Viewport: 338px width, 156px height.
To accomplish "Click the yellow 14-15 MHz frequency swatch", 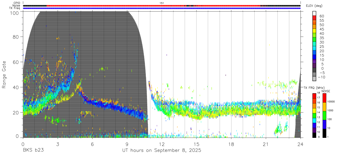I will click(x=314, y=110).
